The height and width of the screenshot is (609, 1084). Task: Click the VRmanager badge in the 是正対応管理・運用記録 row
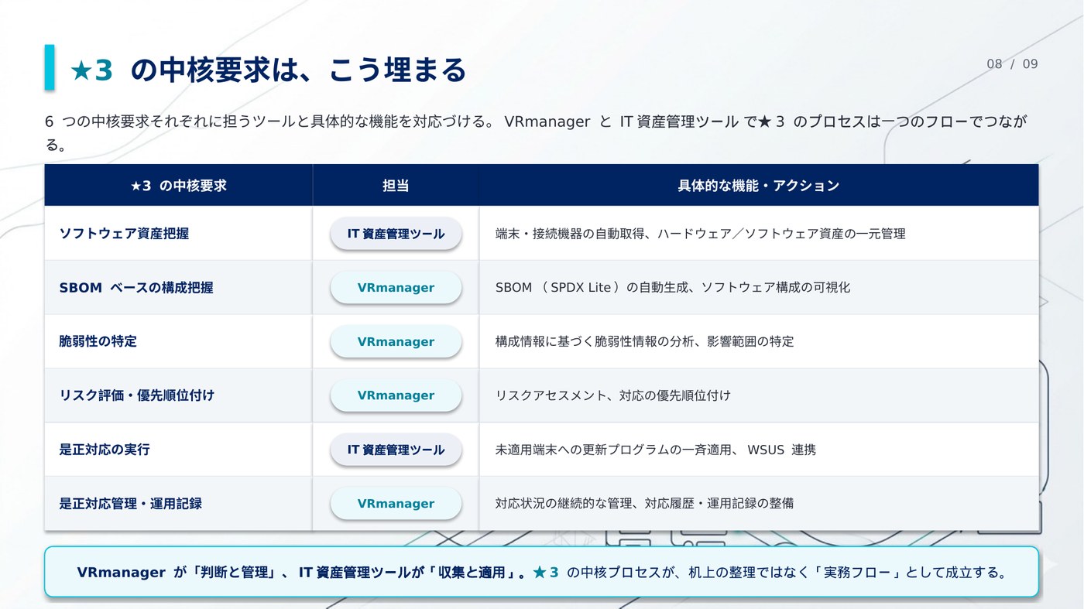(396, 504)
